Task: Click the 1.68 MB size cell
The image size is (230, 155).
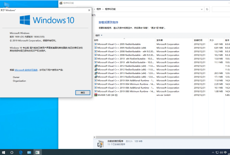Action: coord(219,91)
